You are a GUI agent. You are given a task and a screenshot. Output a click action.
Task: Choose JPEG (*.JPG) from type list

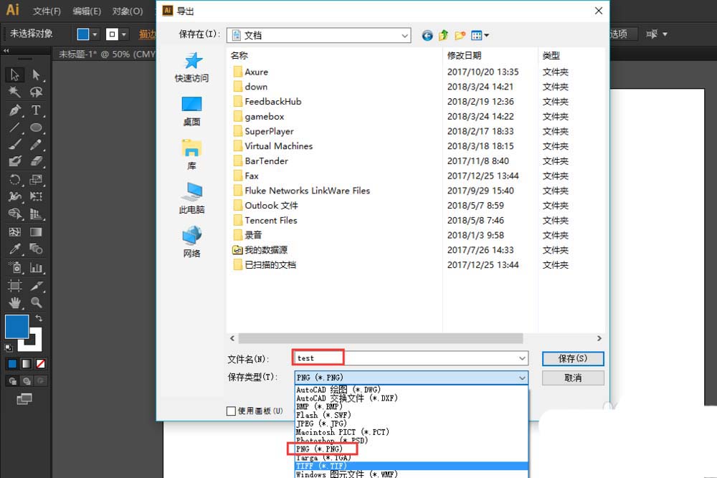(x=321, y=424)
